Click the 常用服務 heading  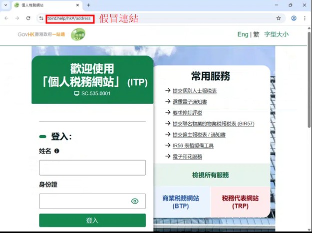click(x=211, y=76)
